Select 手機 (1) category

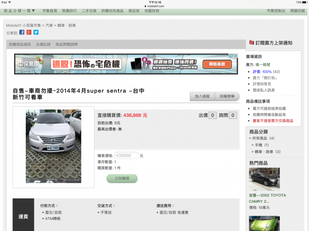(262, 145)
